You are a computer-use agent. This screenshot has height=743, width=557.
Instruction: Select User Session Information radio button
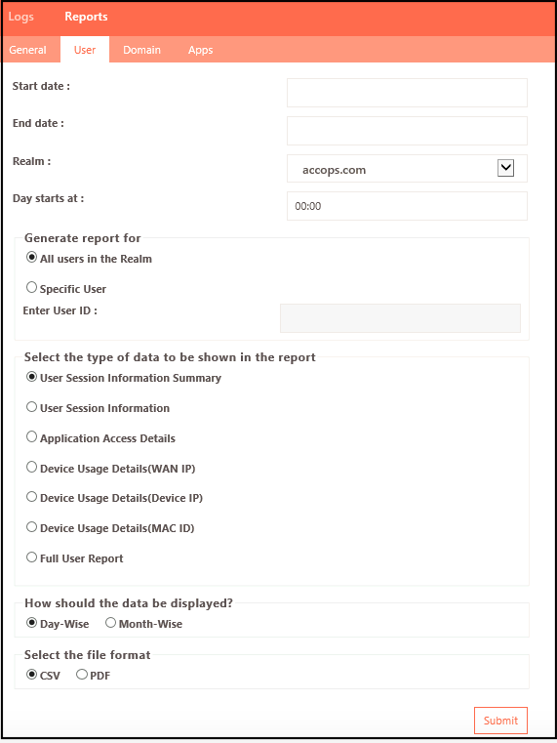tap(32, 407)
